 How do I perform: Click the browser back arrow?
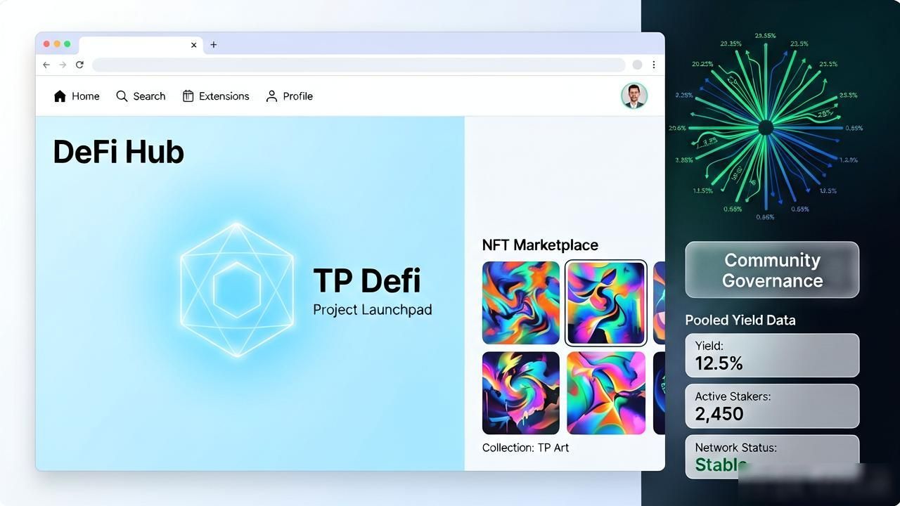pyautogui.click(x=46, y=65)
